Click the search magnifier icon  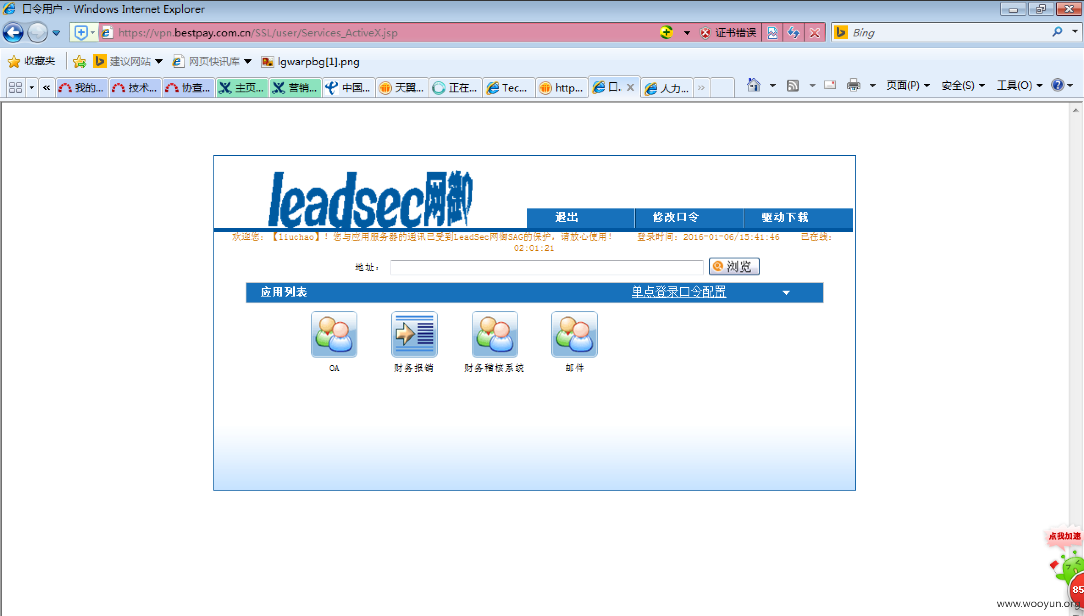tap(1057, 32)
